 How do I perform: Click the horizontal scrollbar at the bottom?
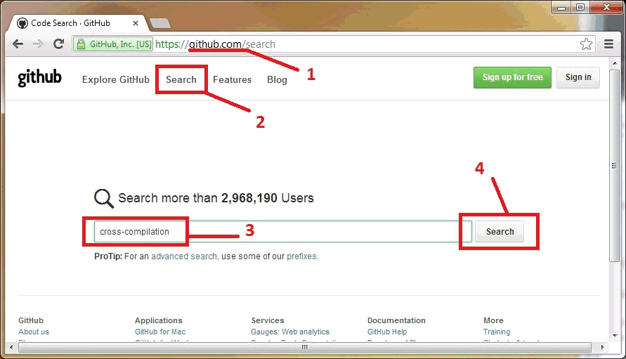click(x=304, y=347)
